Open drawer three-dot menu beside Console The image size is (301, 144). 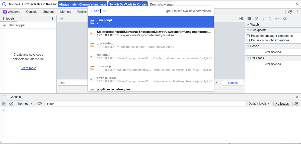point(4,97)
